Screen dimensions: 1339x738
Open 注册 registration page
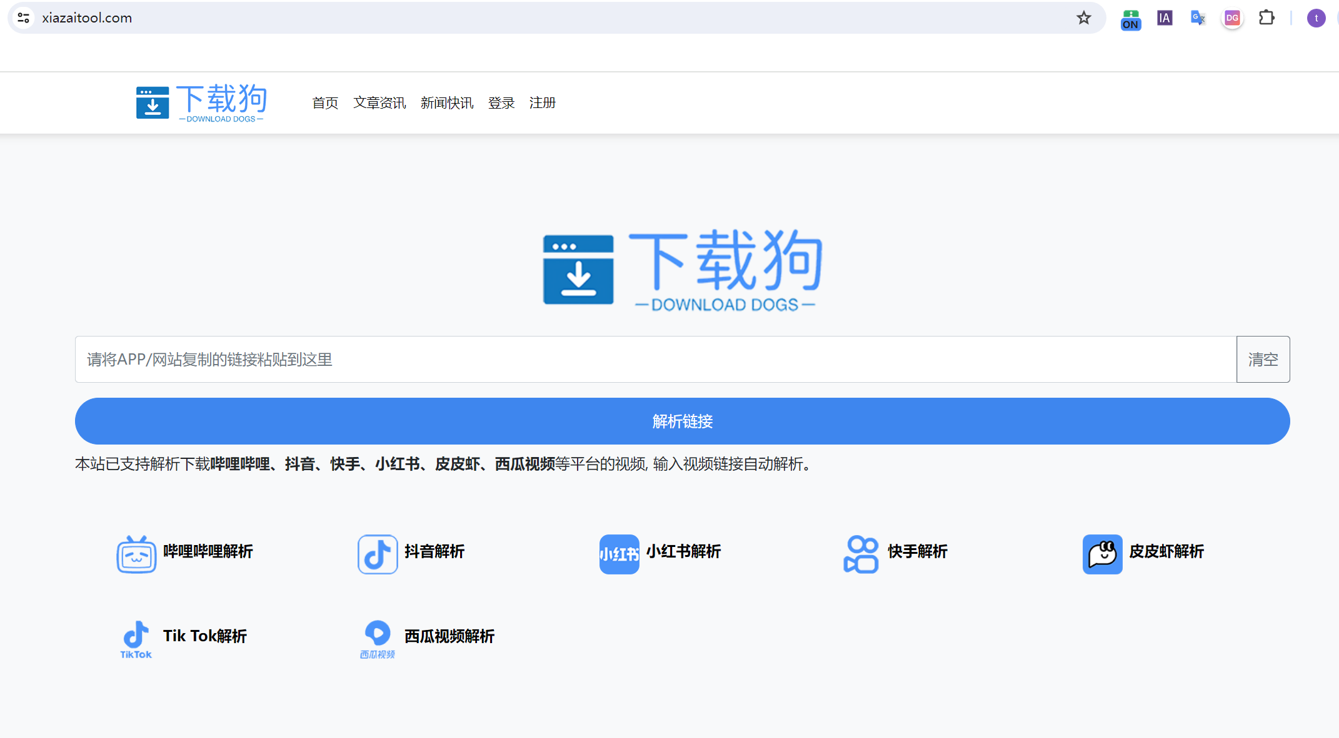[543, 103]
